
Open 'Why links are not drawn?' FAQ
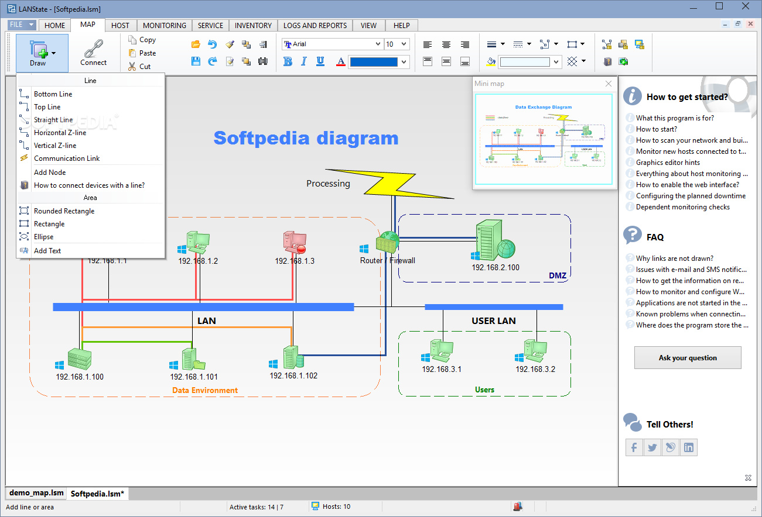[x=675, y=258]
